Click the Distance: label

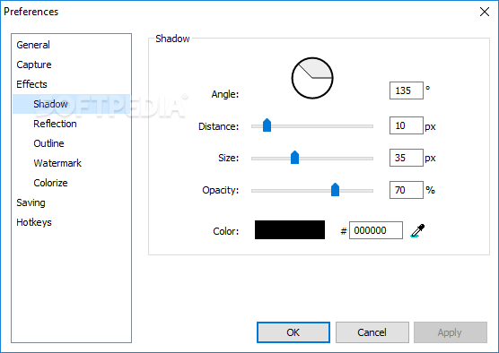(218, 126)
